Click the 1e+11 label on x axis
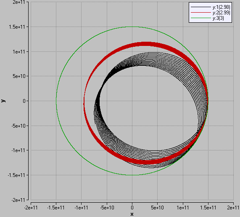The height and width of the screenshot is (217, 240). tap(183, 208)
